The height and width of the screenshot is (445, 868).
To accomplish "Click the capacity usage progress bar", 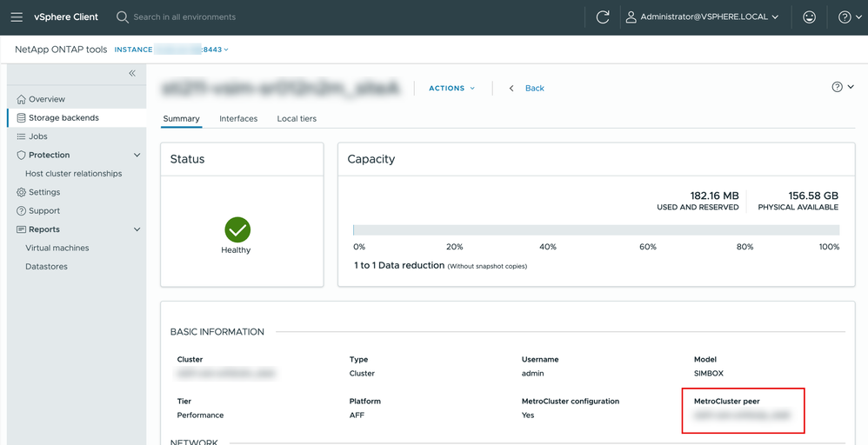I will (x=596, y=230).
